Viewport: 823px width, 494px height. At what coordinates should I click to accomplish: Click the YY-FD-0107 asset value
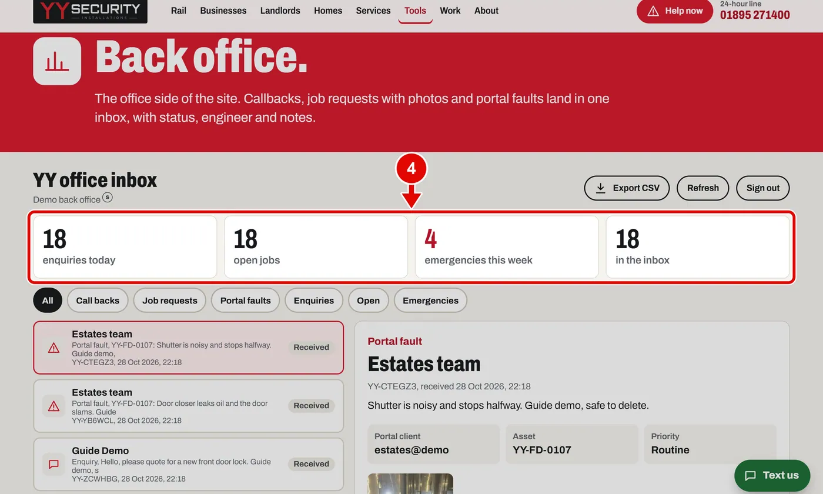click(x=542, y=450)
